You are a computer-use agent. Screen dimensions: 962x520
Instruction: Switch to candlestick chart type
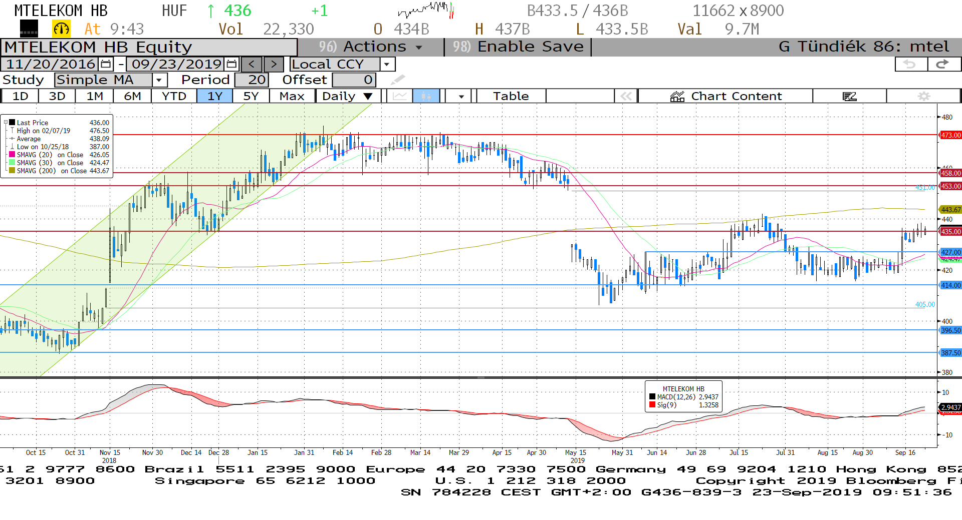click(x=426, y=96)
